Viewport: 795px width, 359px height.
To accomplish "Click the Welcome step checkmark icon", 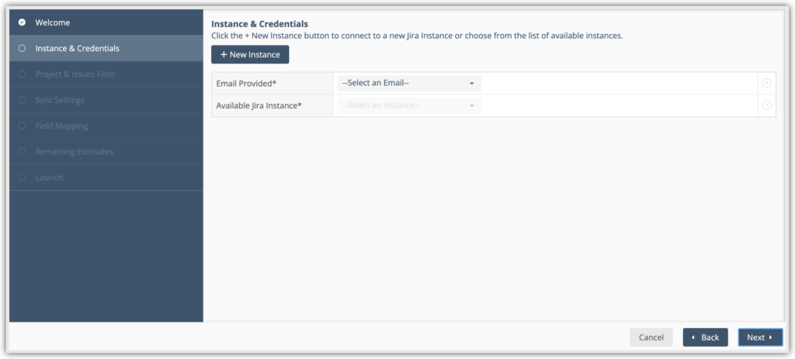I will click(x=22, y=22).
